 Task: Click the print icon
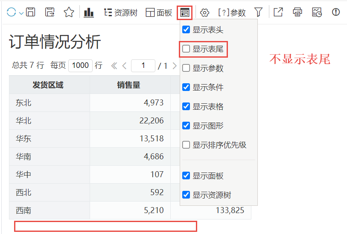pos(297,12)
